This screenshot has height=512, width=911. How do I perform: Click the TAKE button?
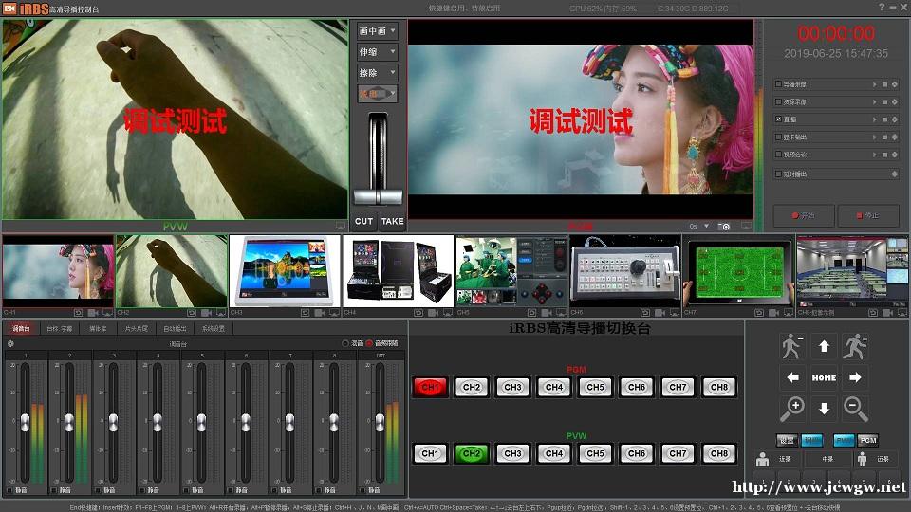pyautogui.click(x=392, y=221)
